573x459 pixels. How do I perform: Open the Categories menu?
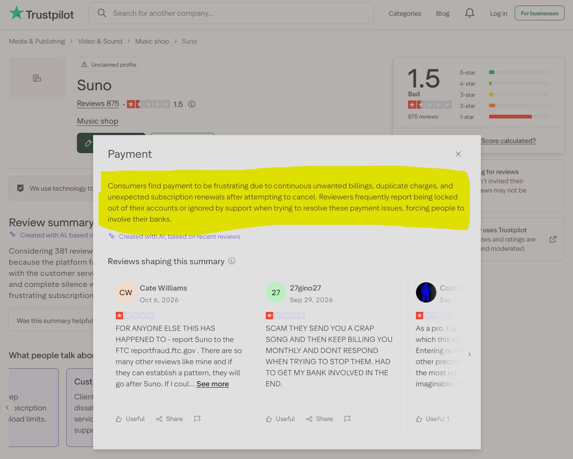click(x=405, y=13)
